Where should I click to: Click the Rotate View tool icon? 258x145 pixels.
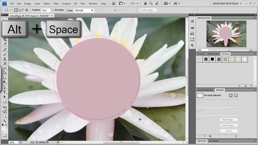click(157, 4)
